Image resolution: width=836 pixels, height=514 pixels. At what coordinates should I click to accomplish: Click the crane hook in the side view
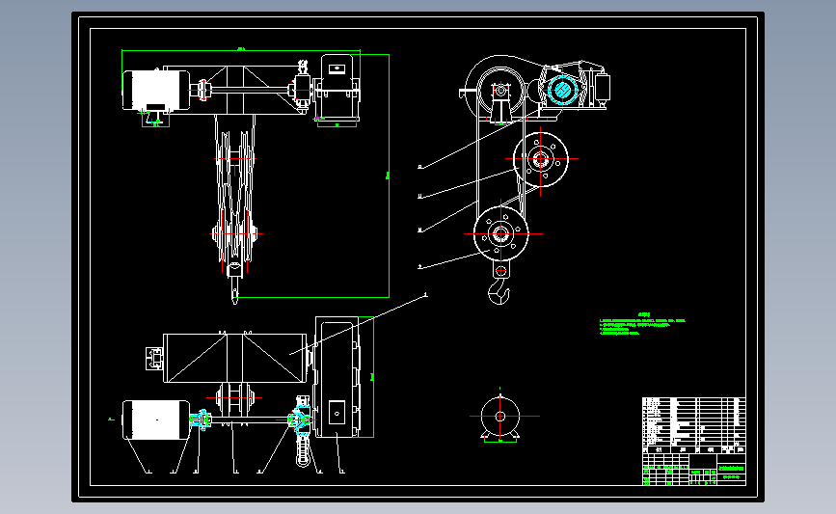(x=499, y=292)
